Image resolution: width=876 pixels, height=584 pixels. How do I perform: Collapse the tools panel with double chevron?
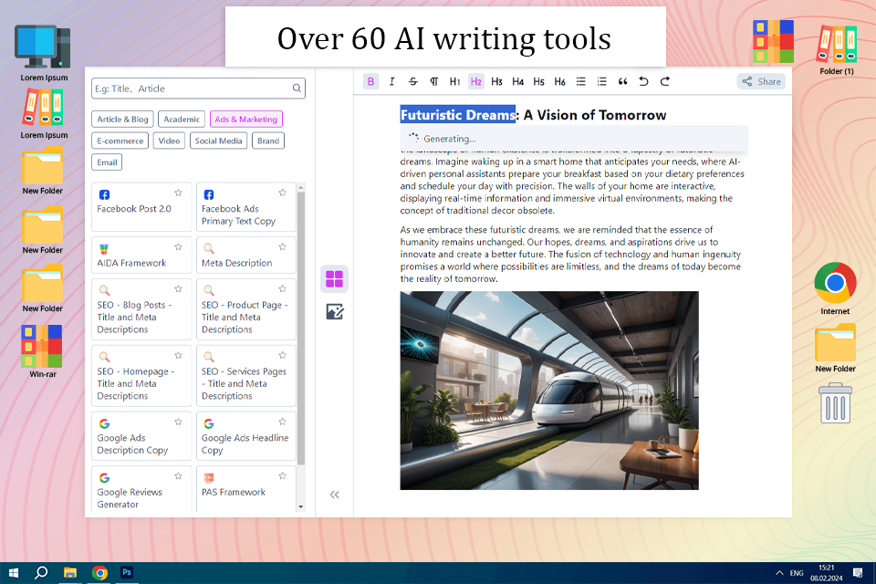(334, 495)
